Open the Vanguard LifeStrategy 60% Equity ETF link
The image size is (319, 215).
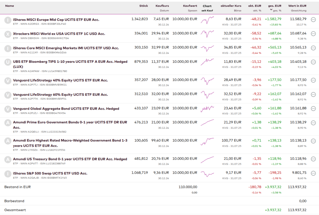60,95
